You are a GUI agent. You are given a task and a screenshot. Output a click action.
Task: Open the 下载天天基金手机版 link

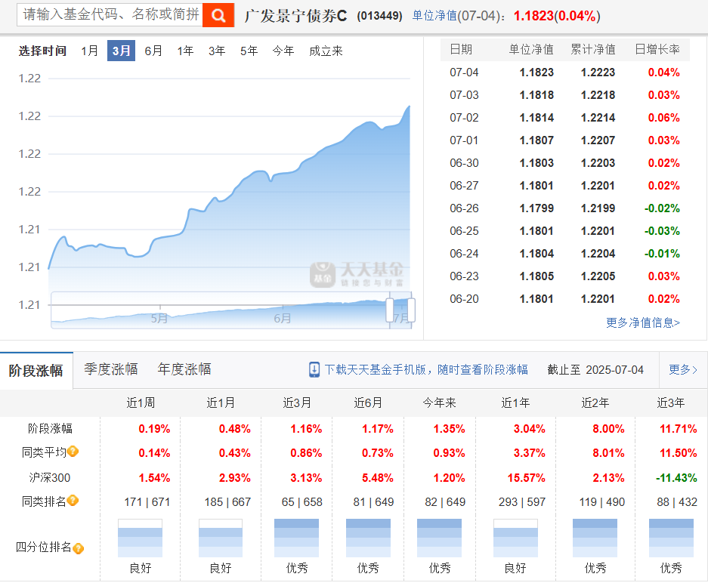(426, 369)
